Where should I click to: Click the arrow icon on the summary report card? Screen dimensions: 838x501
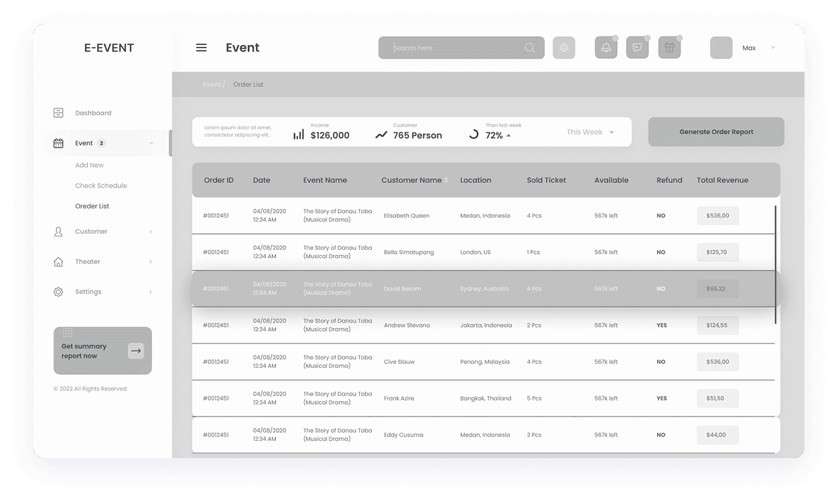[x=136, y=350]
